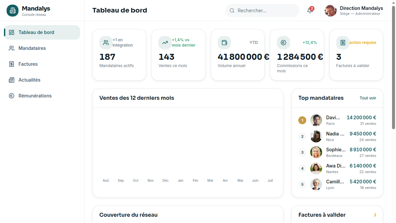396x223 pixels.
Task: Click the Paris mandataire avatar
Action: click(316, 120)
